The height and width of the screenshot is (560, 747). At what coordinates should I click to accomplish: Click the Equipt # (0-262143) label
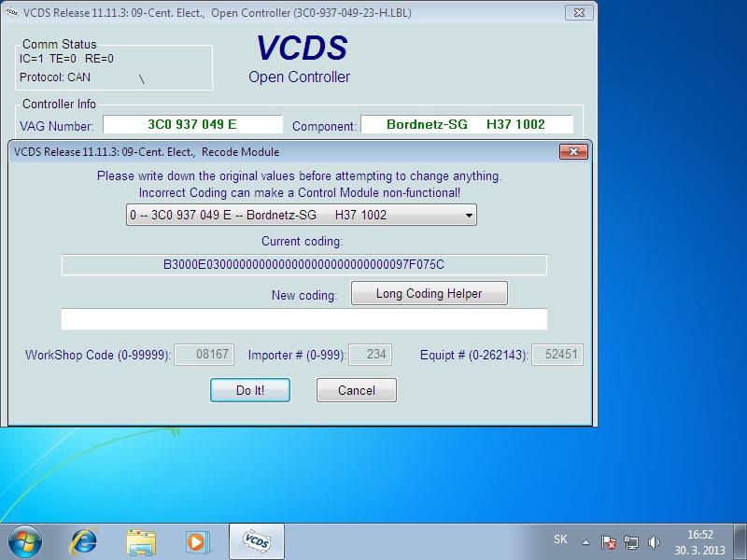point(474,356)
